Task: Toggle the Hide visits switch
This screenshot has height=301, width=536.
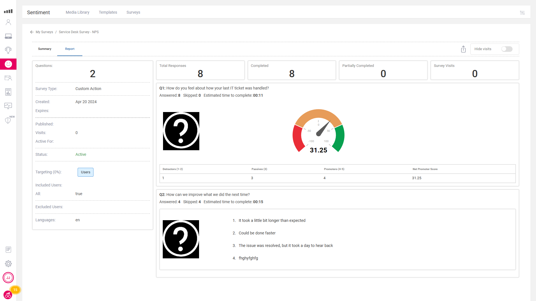Action: (x=507, y=49)
